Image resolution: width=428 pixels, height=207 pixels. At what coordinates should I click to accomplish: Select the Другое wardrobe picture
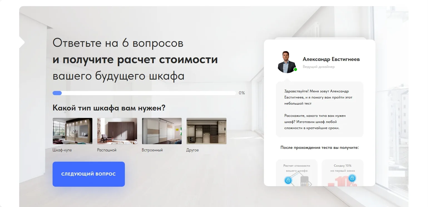[206, 131]
